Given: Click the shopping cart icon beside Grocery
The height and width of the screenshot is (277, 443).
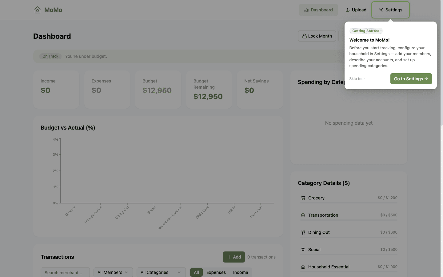Looking at the screenshot, I should [303, 198].
